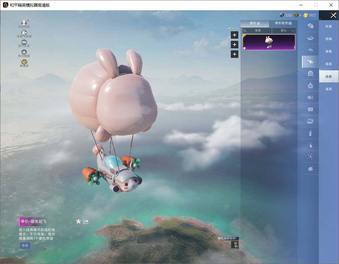Click the third plus slot button

[235, 54]
